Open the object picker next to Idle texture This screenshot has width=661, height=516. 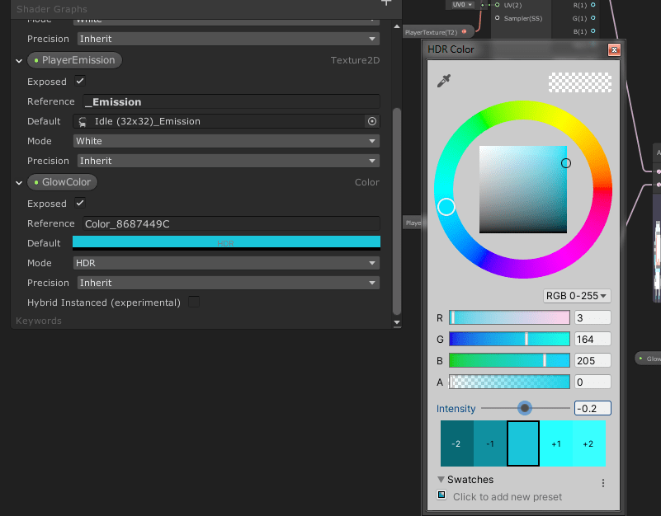371,120
